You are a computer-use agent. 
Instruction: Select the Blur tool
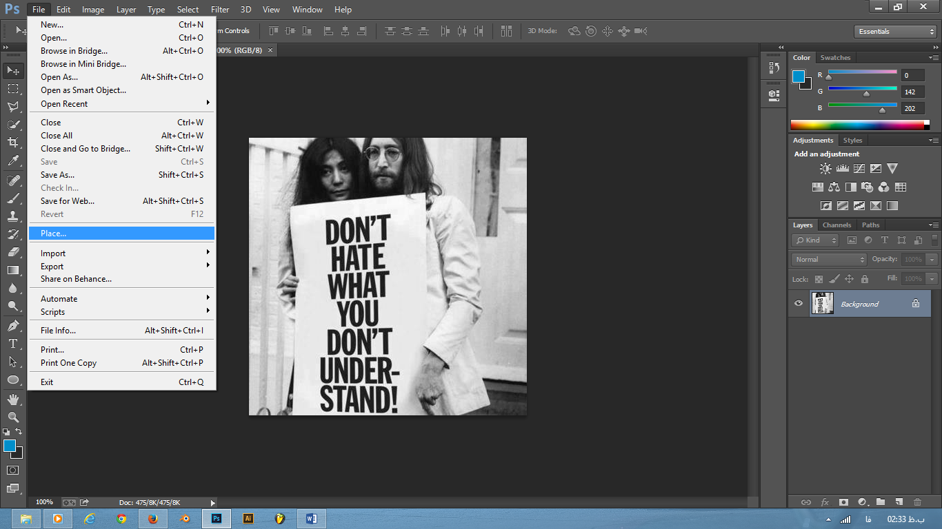click(x=13, y=288)
